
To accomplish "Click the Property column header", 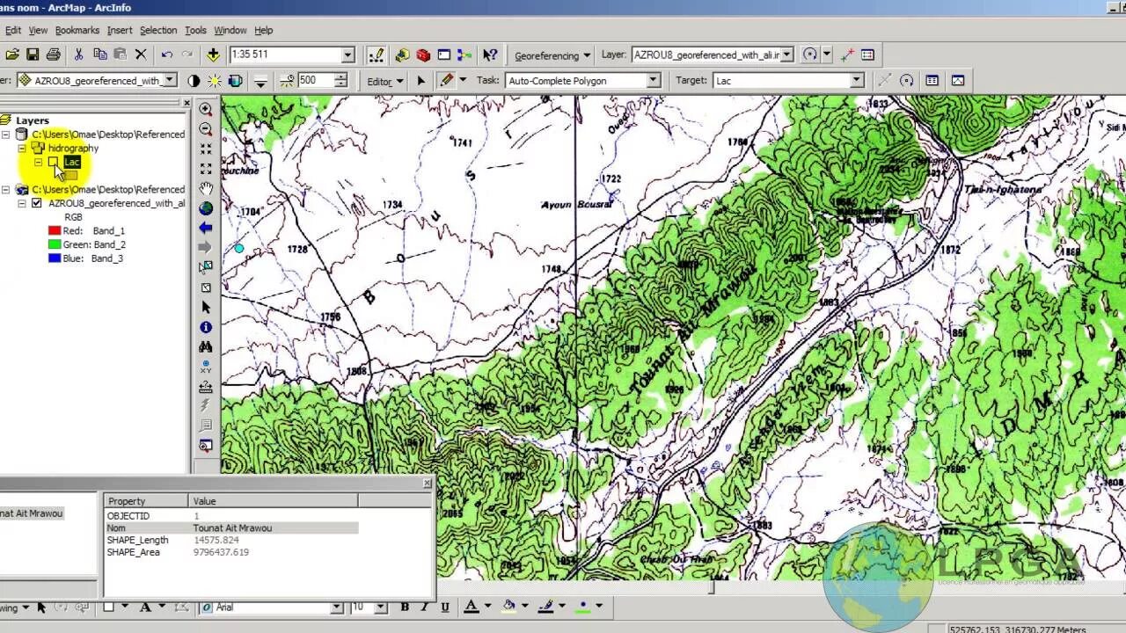I will [147, 500].
